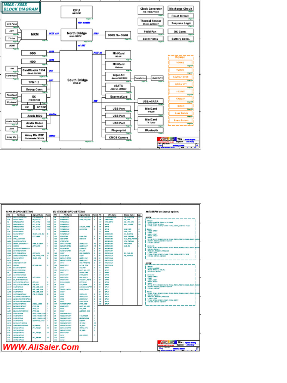
Task: Select the DDR2 So-DIMM block
Action: point(118,35)
